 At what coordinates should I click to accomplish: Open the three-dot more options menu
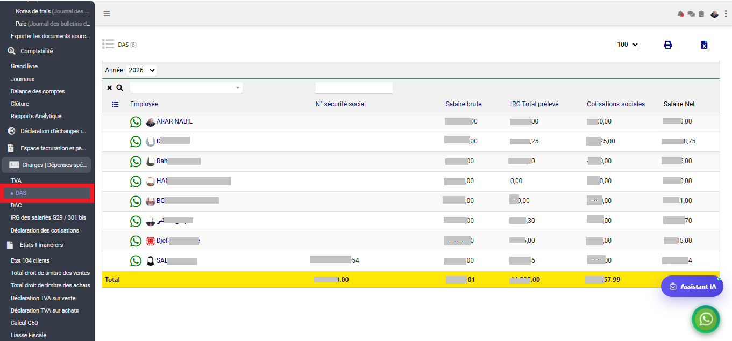point(726,14)
